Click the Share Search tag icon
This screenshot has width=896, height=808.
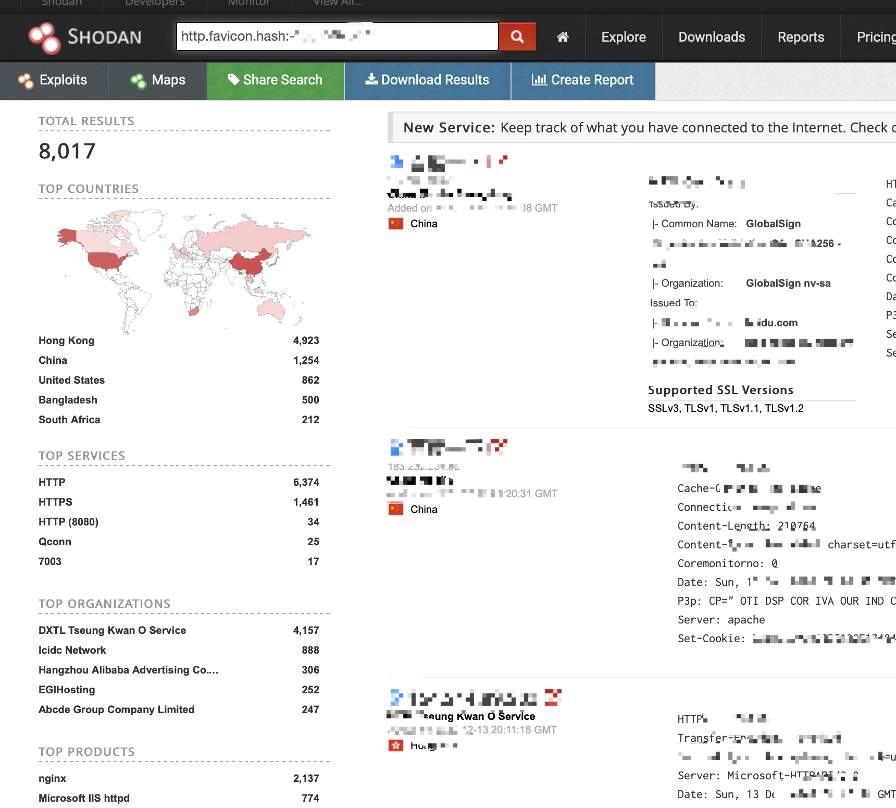point(233,79)
